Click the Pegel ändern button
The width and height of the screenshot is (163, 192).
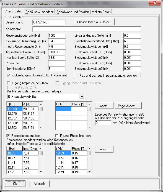pyautogui.click(x=128, y=106)
